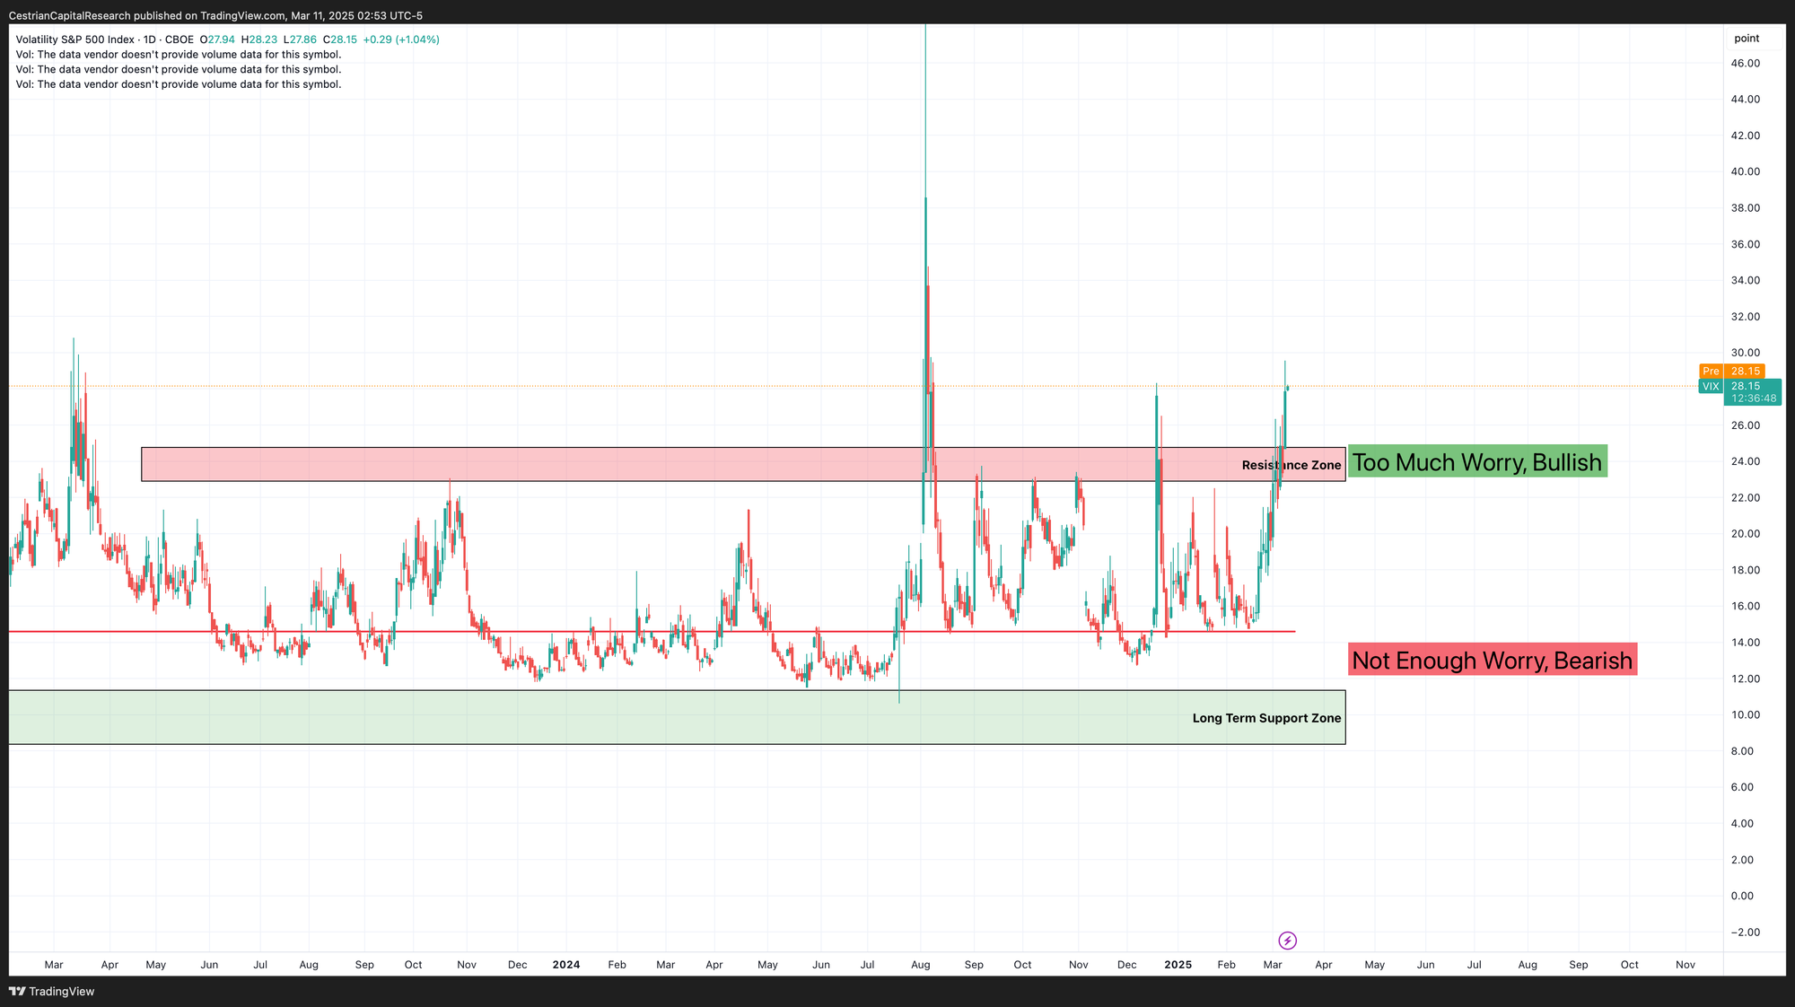Click the 2024 label on time axis

[x=565, y=965]
